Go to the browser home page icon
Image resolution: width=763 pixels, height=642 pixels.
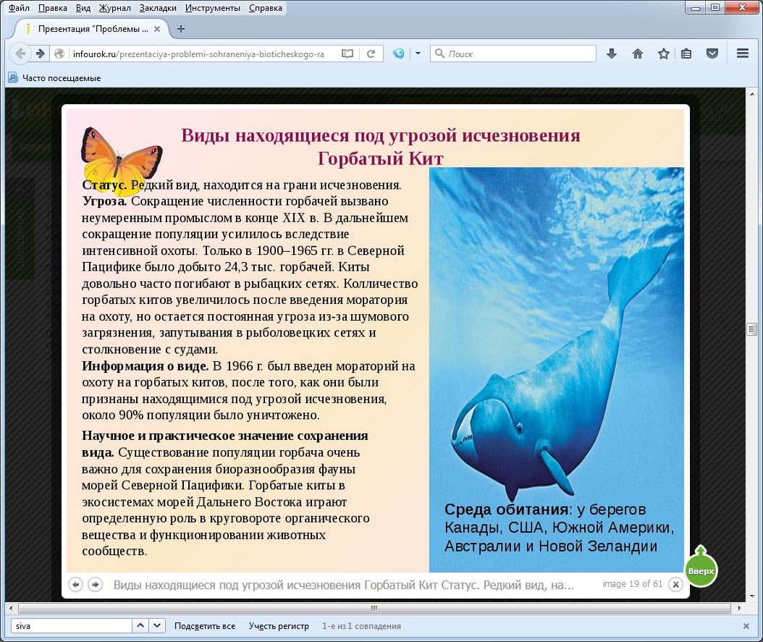tap(638, 54)
